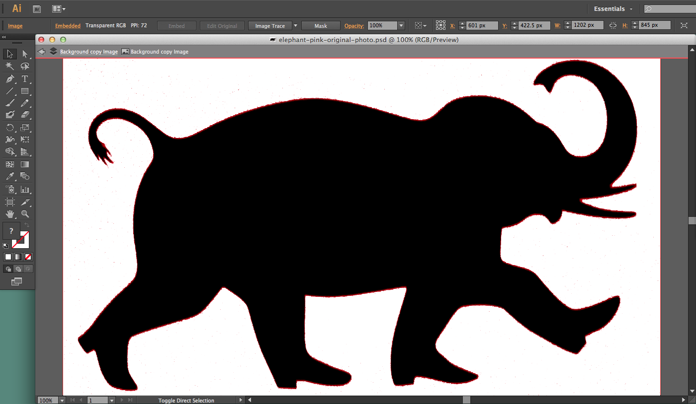Open the Opacity percentage dropdown

click(x=401, y=26)
